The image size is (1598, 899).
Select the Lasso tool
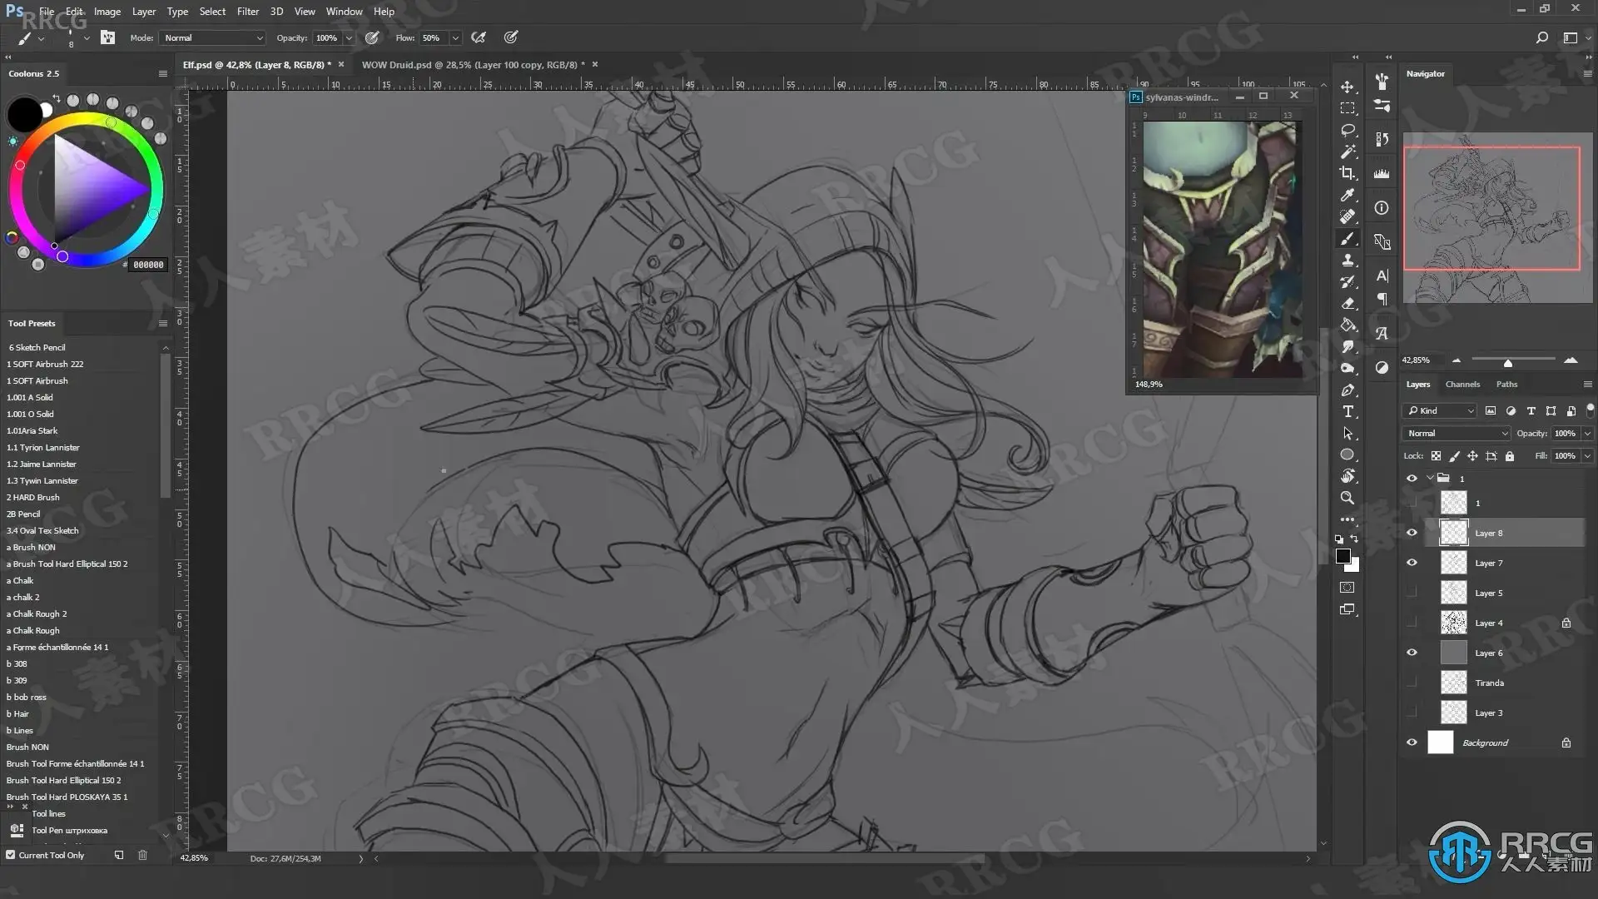coord(1347,130)
